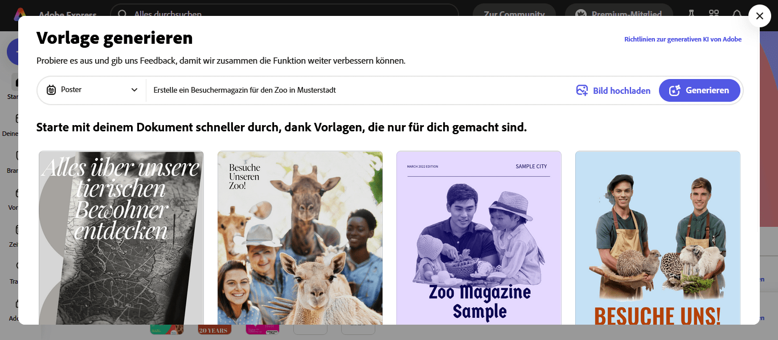The image size is (778, 340).
Task: Click the Generieren button
Action: pyautogui.click(x=699, y=90)
